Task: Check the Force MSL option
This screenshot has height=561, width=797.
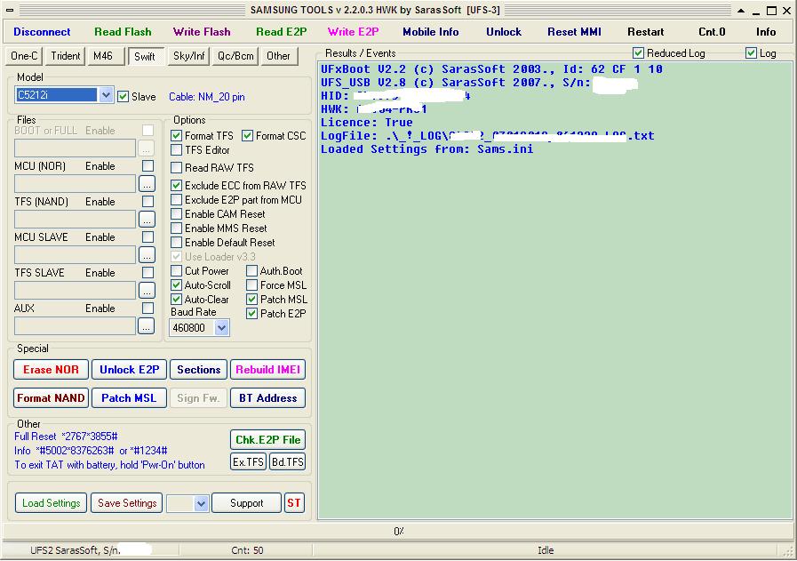Action: [x=251, y=285]
